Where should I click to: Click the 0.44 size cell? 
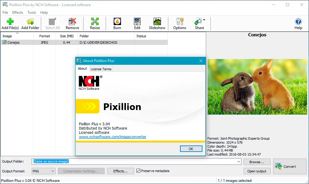click(x=67, y=42)
